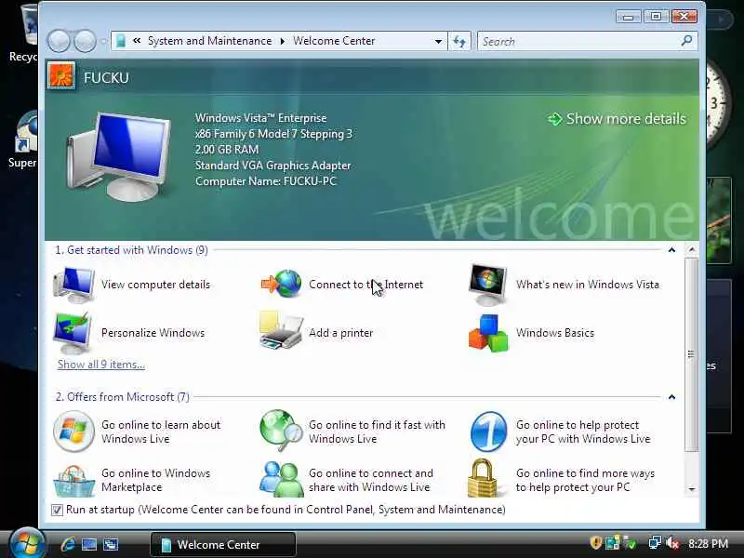
Task: Click 'Computer Name: FUCKU-PC' text
Action: pyautogui.click(x=266, y=181)
